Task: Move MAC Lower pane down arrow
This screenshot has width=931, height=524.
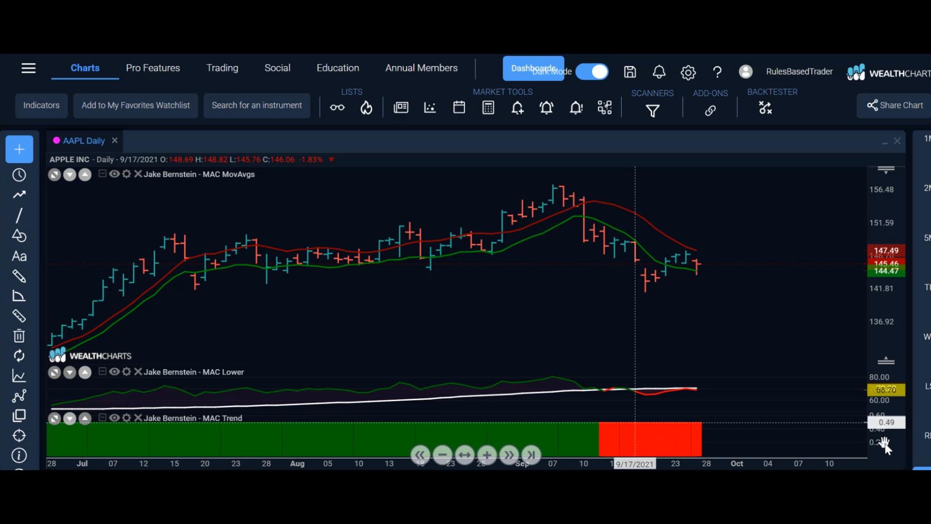Action: 70,373
